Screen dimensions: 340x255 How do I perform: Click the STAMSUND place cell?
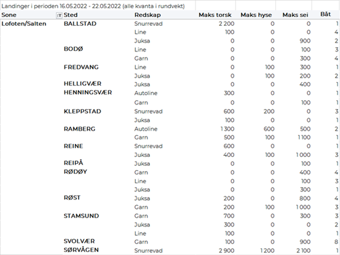pos(81,216)
